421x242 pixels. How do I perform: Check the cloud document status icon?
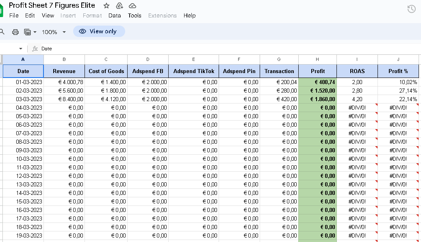click(x=132, y=6)
